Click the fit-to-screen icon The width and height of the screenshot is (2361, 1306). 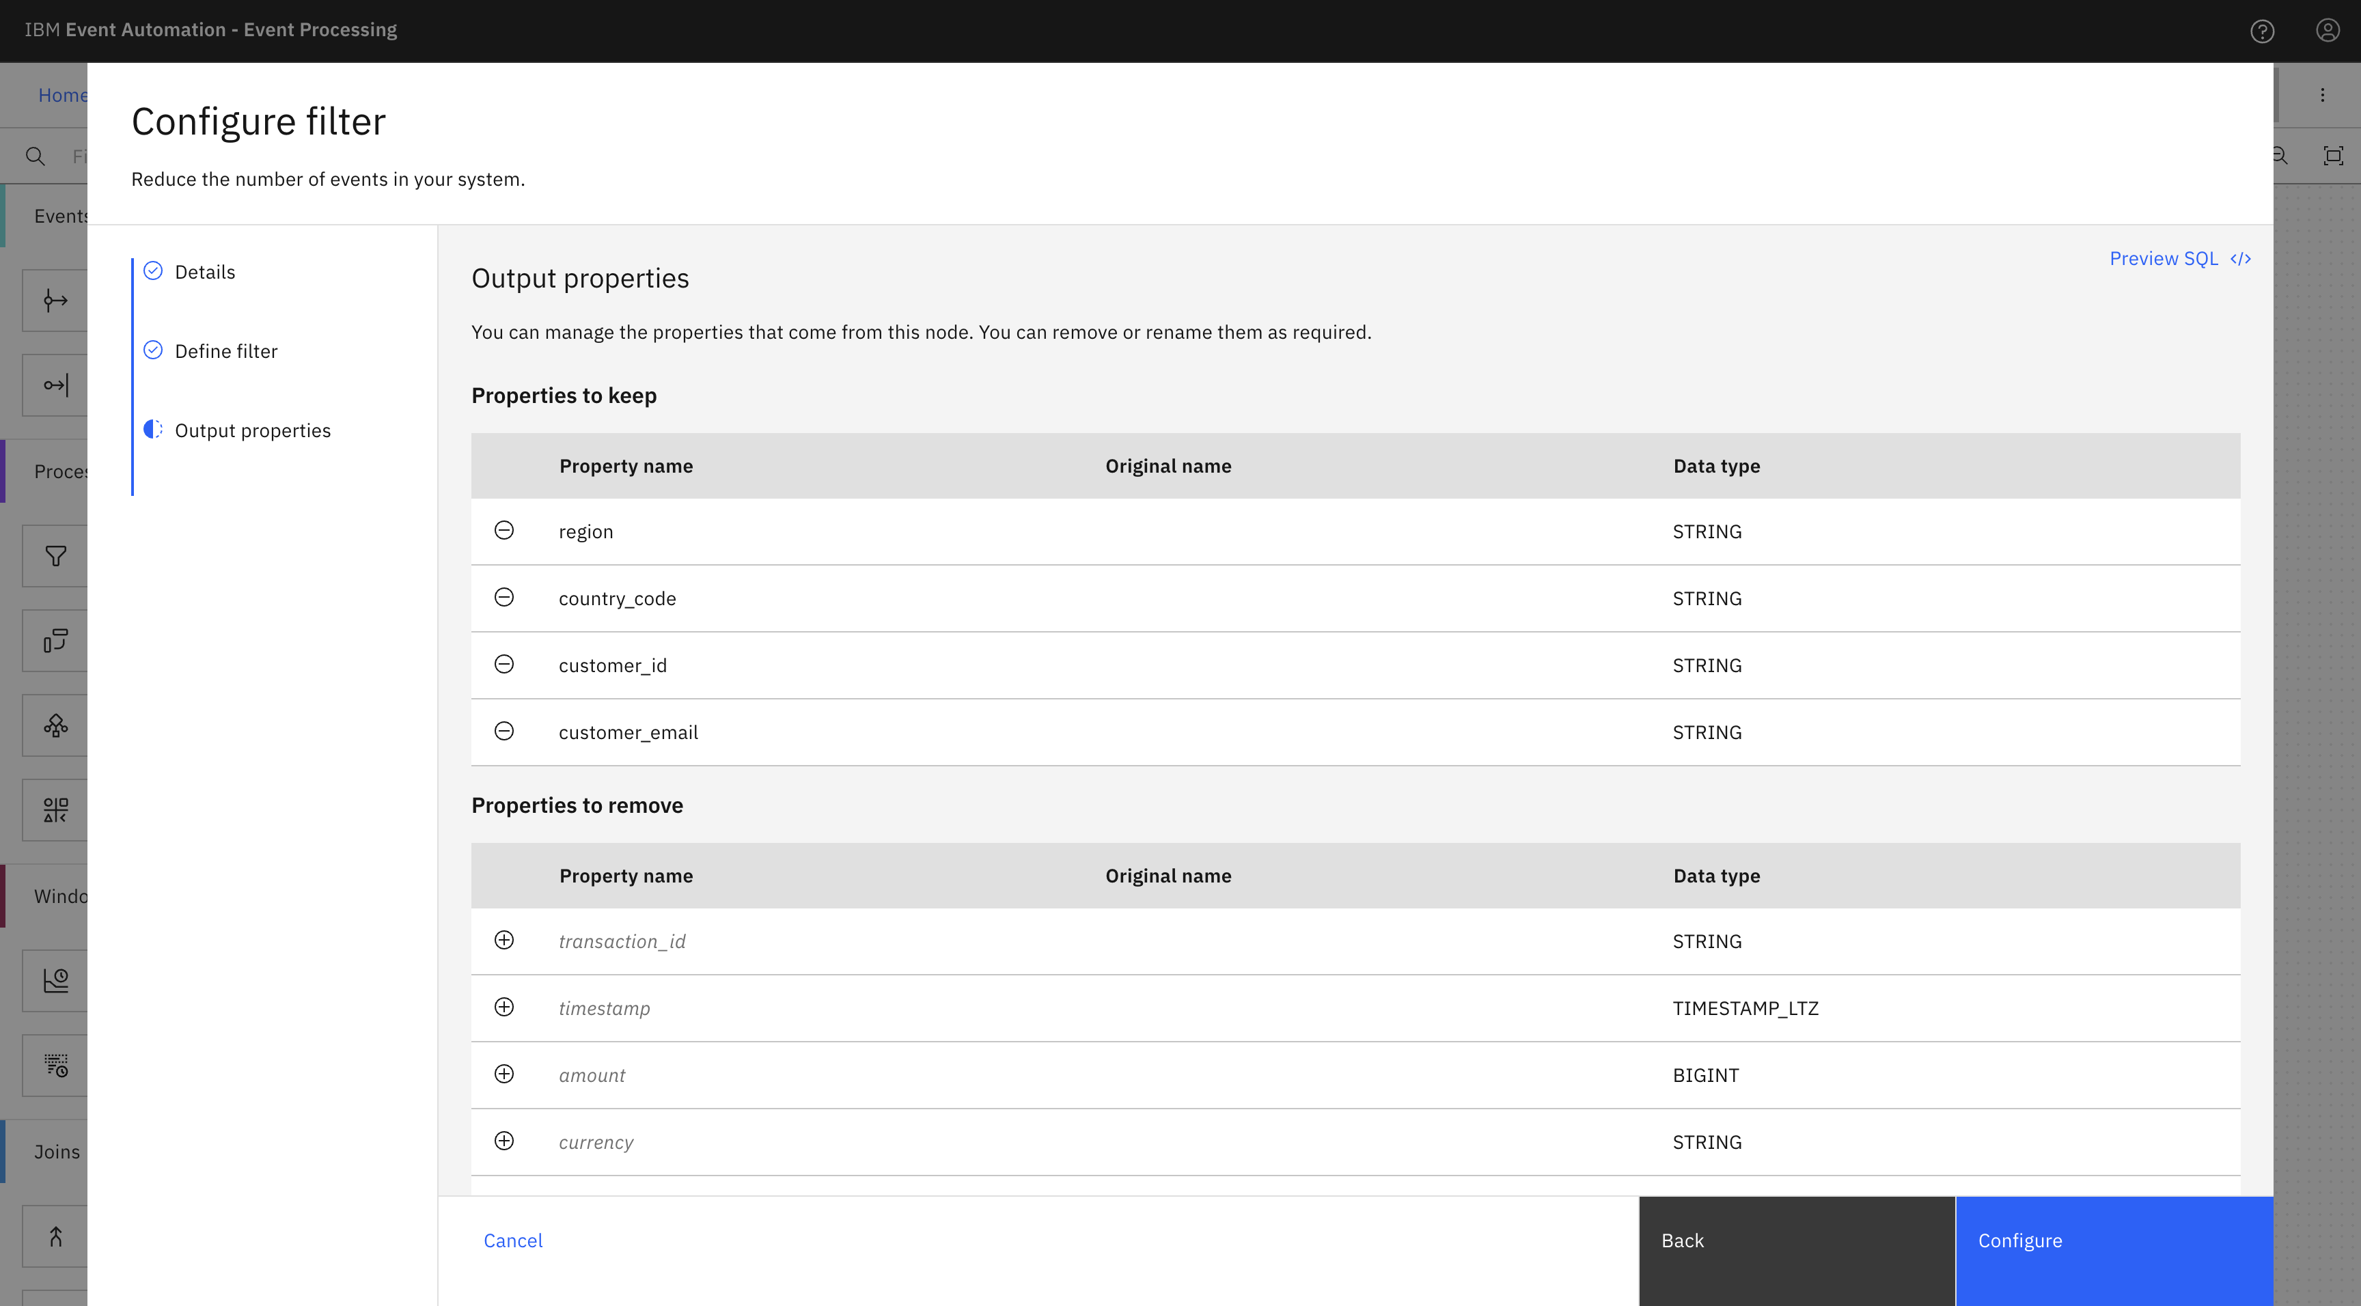tap(2332, 156)
